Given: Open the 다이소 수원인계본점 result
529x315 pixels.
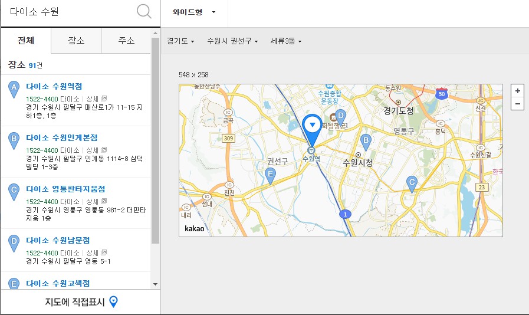Looking at the screenshot, I should (x=62, y=138).
